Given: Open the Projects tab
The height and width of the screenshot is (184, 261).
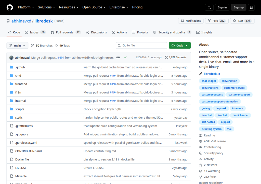Looking at the screenshot, I should tap(140, 32).
